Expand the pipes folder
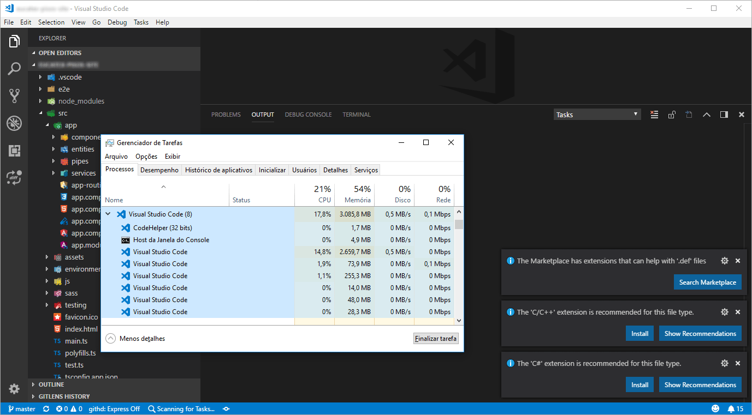The image size is (752, 415). tap(65, 161)
